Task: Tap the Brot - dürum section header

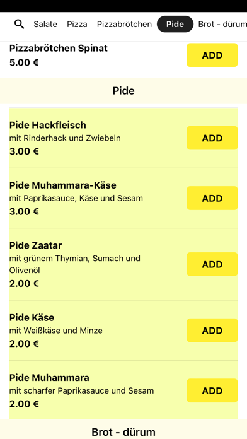Action: 123,431
